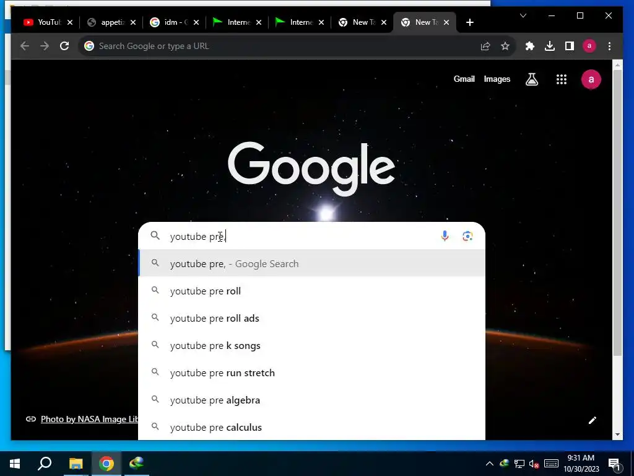
Task: Open Chrome profile avatar in toolbar
Action: (589, 46)
